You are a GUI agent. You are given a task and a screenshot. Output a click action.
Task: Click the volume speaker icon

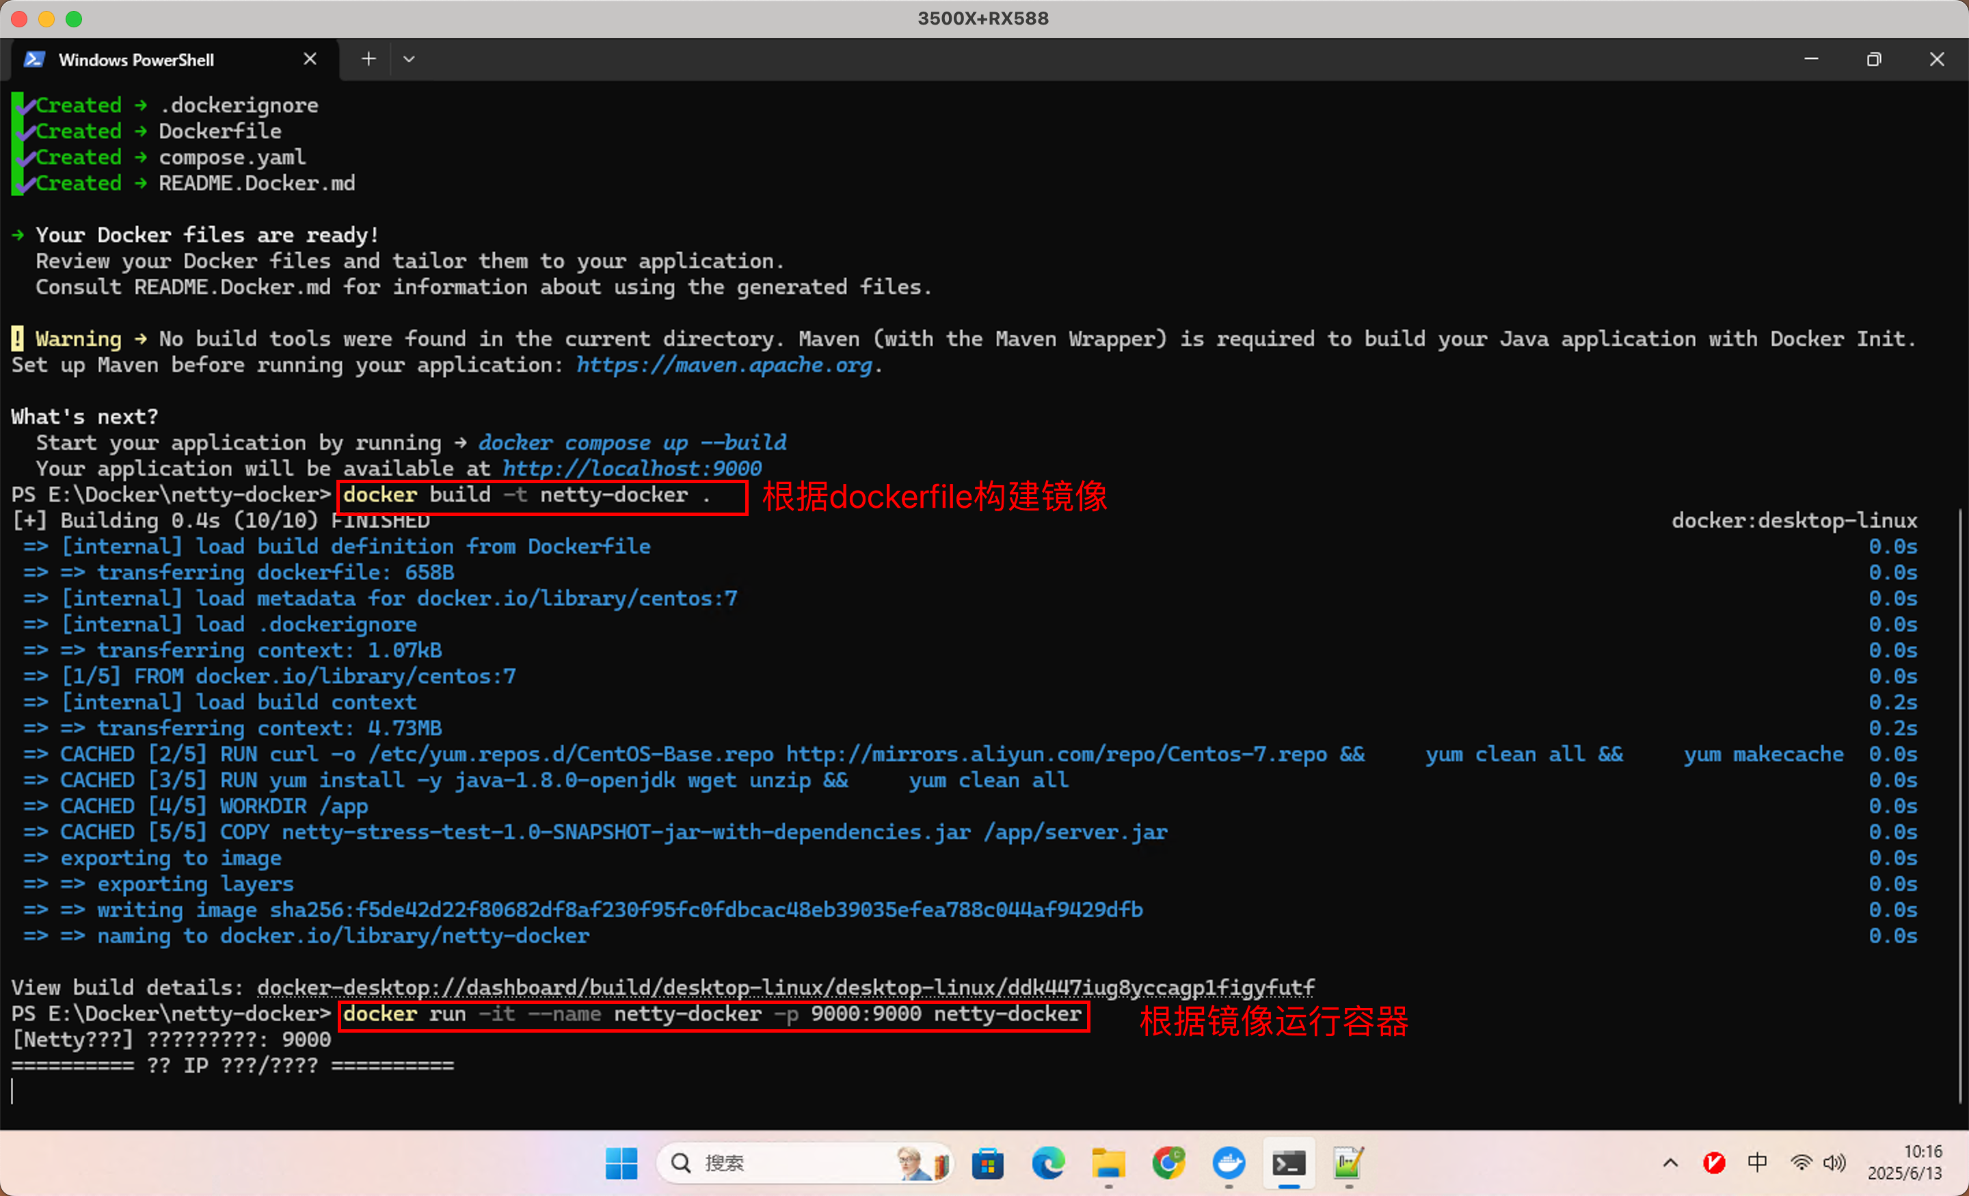point(1834,1163)
